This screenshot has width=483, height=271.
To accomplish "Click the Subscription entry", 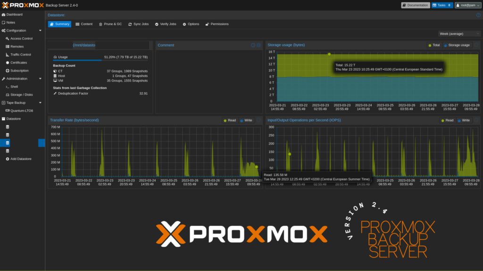I will click(x=20, y=71).
